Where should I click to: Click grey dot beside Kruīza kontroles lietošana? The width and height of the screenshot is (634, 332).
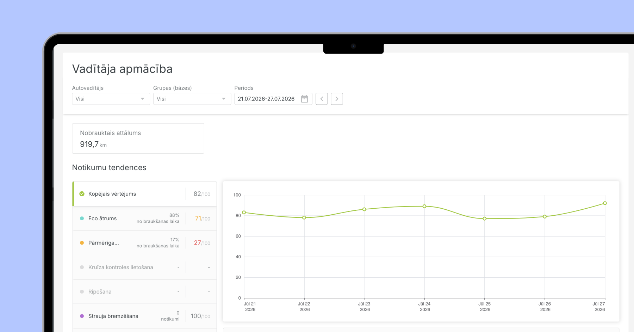(x=82, y=267)
